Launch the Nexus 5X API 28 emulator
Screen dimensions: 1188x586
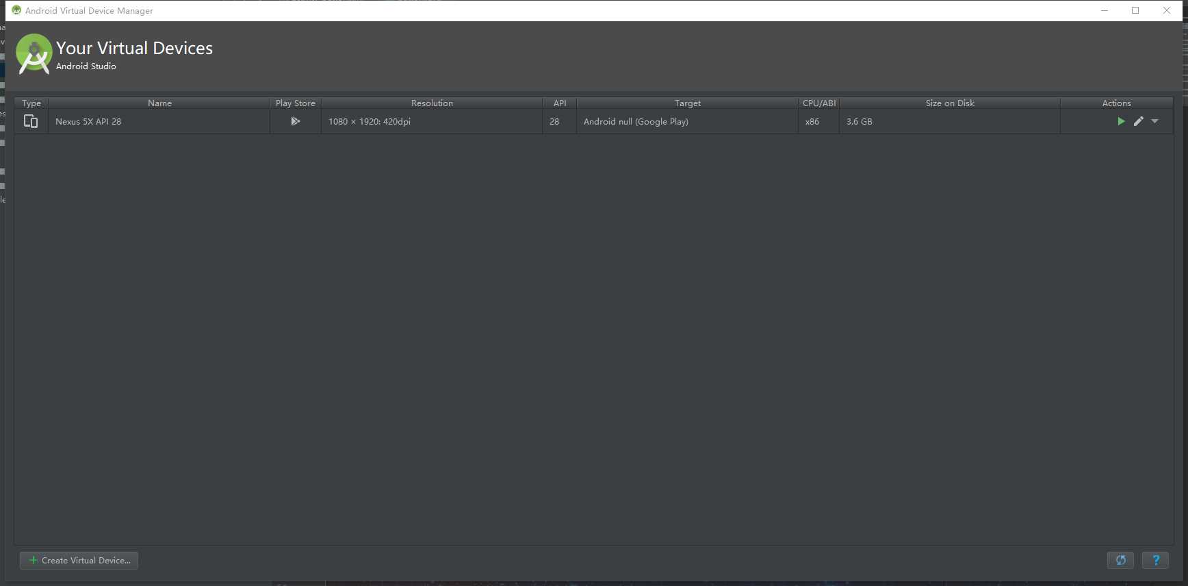coord(1121,121)
